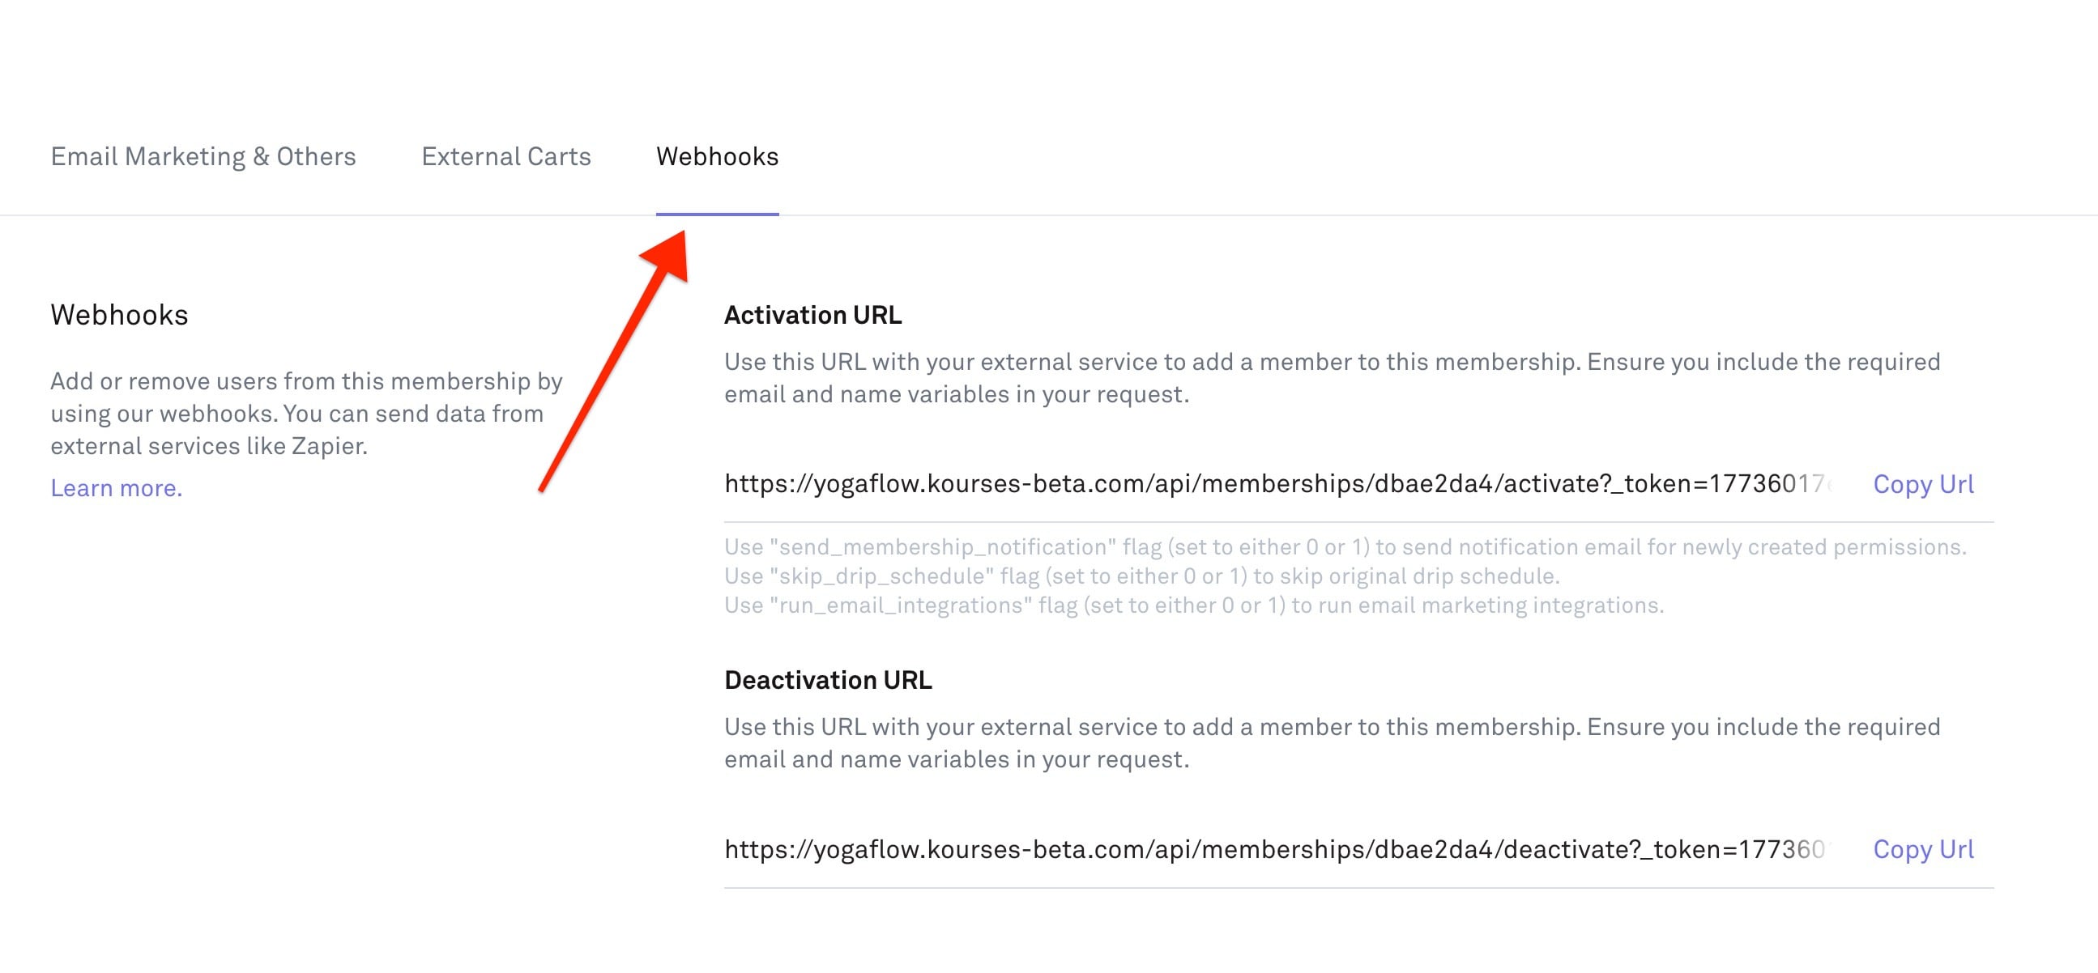Click the run_email_integrations flag hint line
This screenshot has width=2098, height=973.
pos(1193,605)
